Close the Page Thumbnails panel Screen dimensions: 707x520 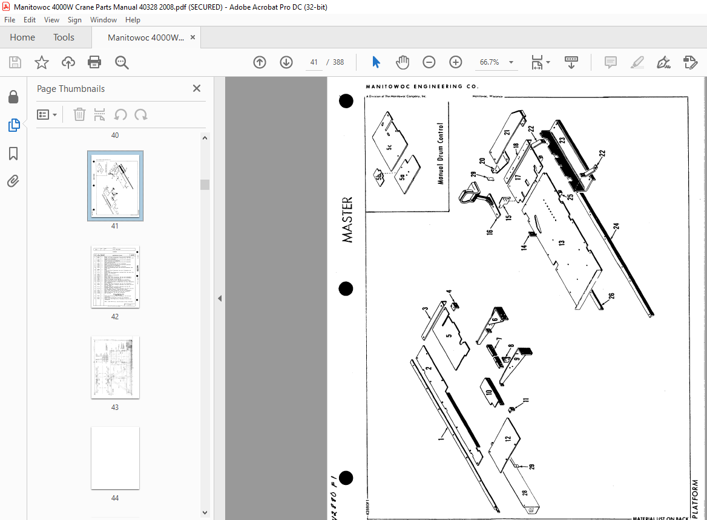pos(197,88)
